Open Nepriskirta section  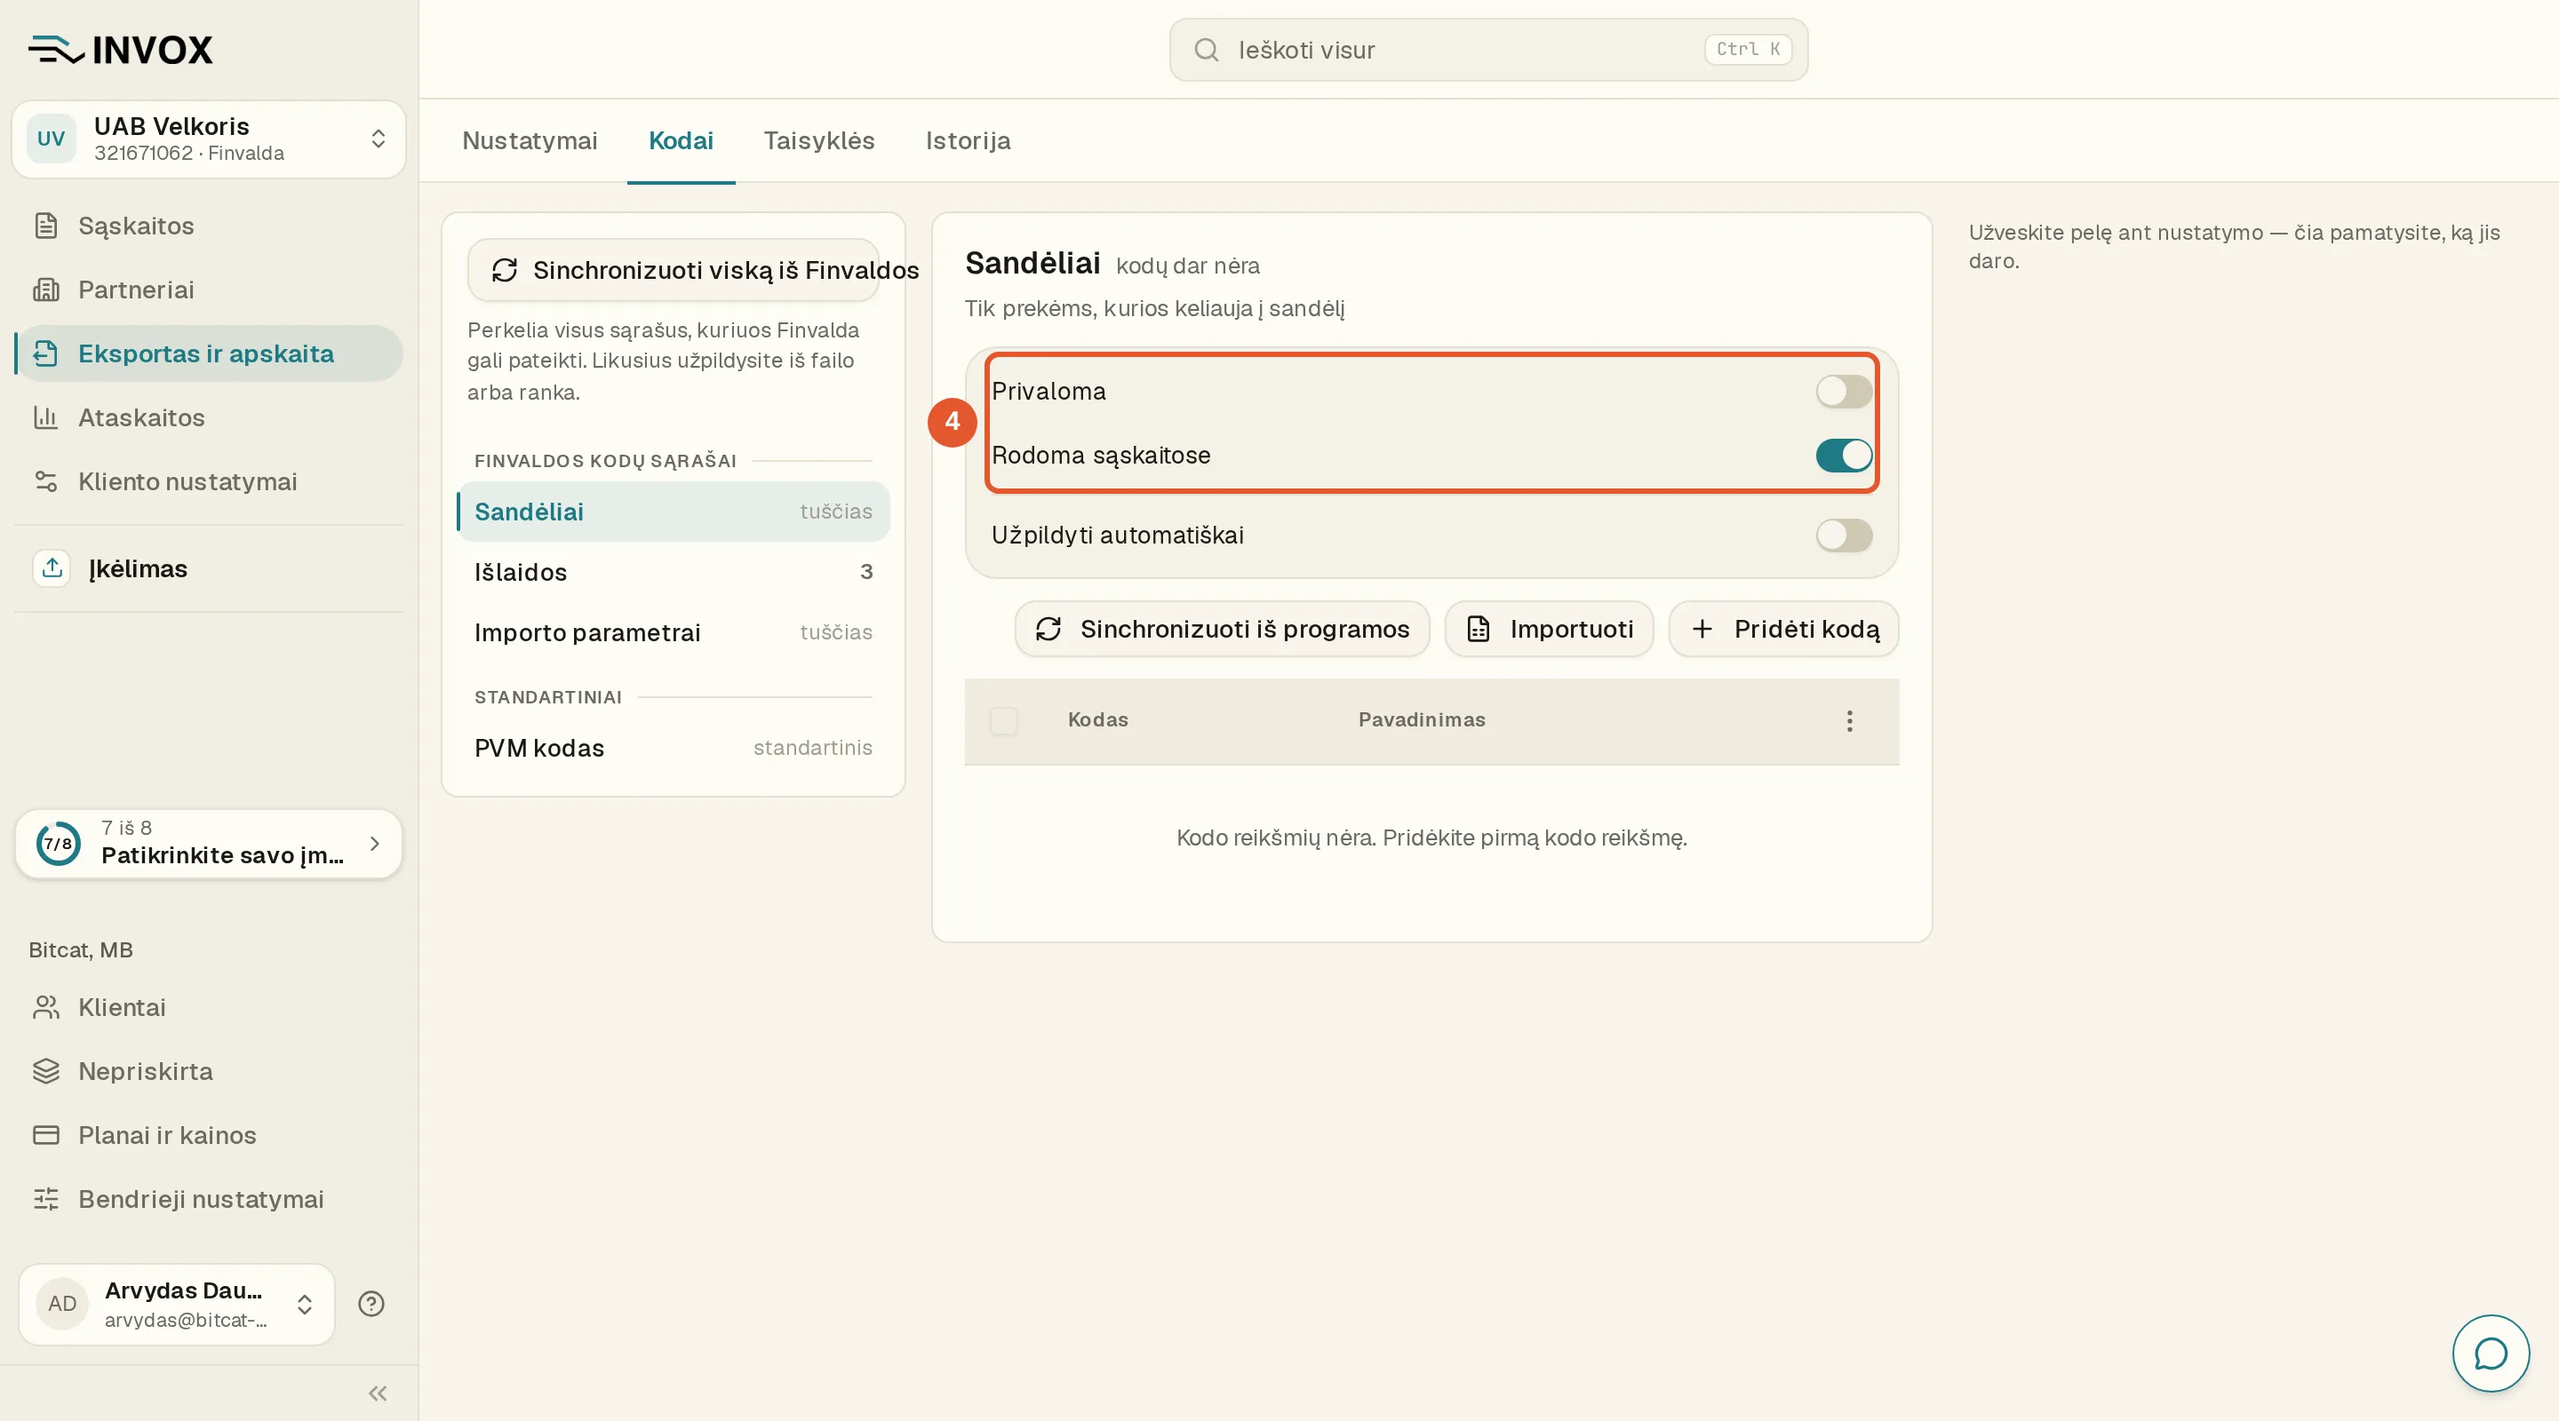tap(209, 1071)
